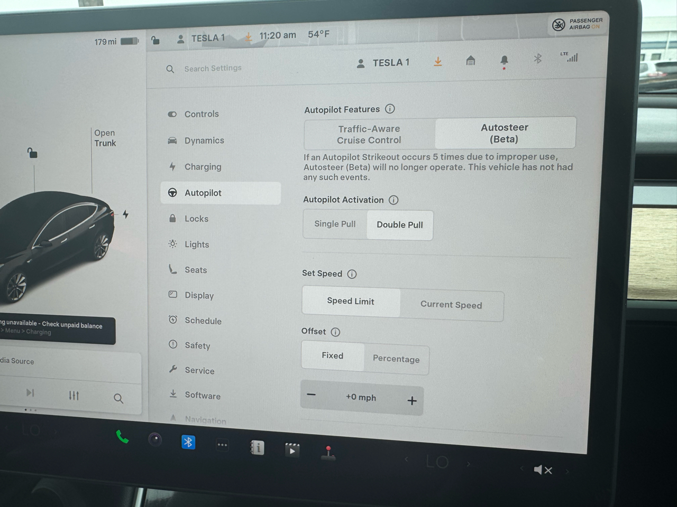Choose Percentage offset mode
Screen dimensions: 677x507
click(396, 359)
